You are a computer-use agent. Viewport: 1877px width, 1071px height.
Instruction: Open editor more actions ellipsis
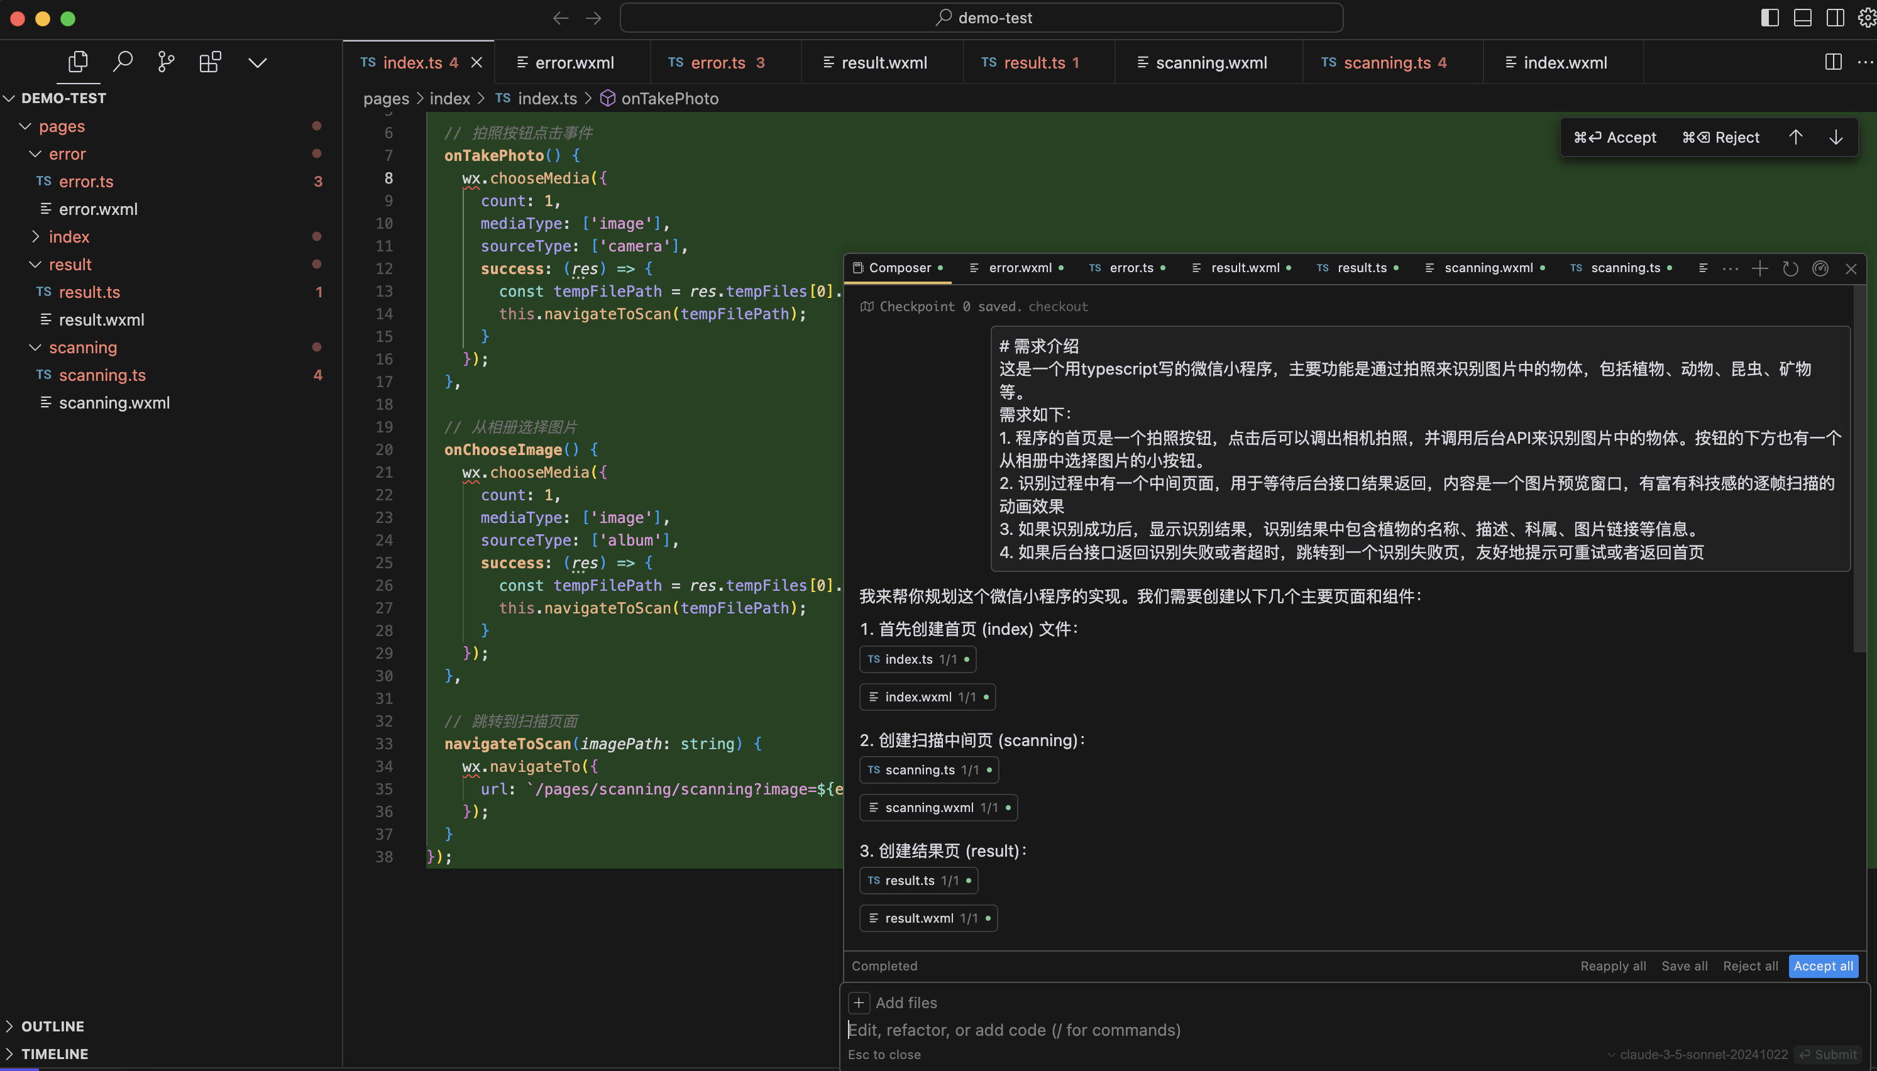pyautogui.click(x=1865, y=62)
